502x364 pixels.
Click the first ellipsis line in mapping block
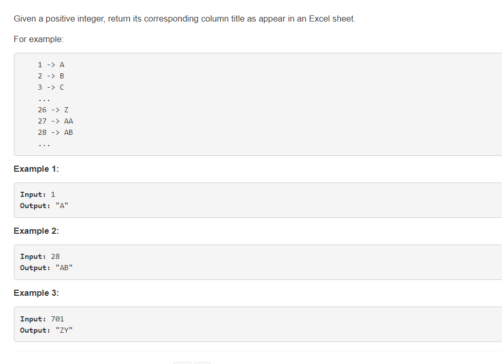coord(44,100)
